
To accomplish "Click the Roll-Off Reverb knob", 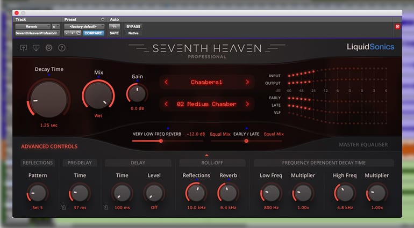I will [228, 193].
